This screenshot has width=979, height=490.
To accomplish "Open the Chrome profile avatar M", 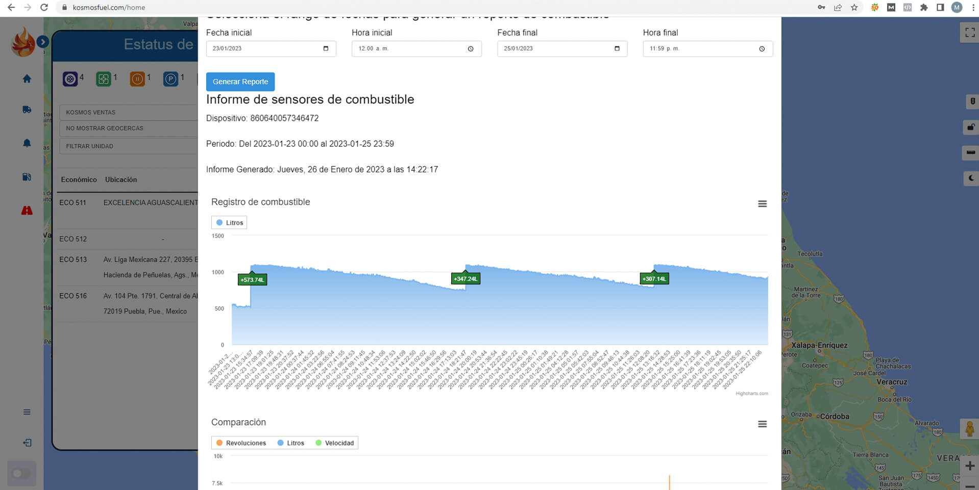I will point(957,7).
